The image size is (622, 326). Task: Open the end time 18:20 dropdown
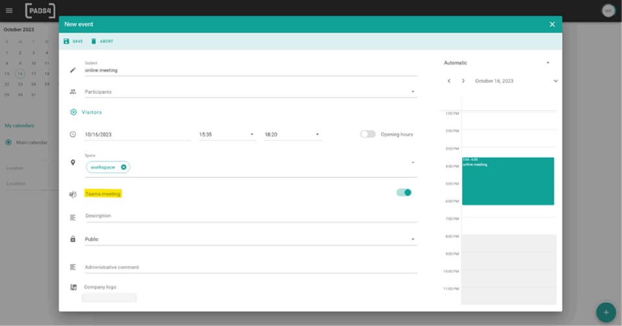coord(293,135)
